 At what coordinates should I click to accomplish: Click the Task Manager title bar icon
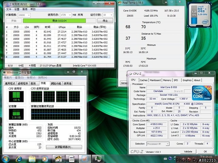pos(4,72)
